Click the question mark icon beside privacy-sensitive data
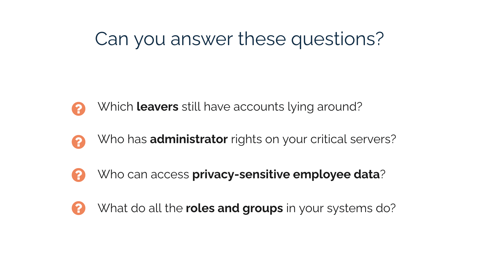The image size is (479, 268). coord(79,175)
